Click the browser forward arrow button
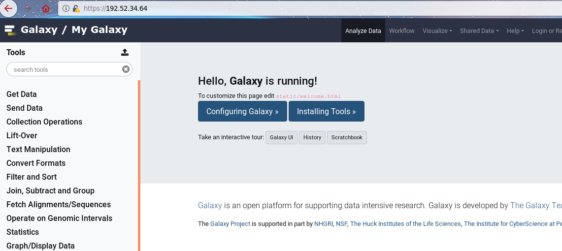The image size is (562, 251). pyautogui.click(x=27, y=8)
